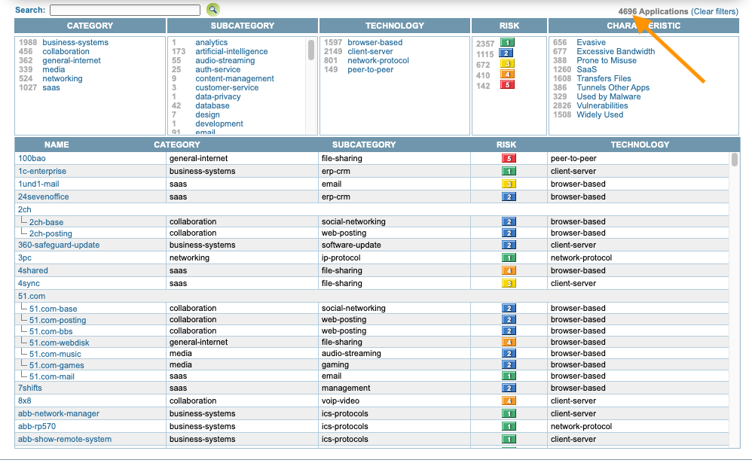The width and height of the screenshot is (752, 463).
Task: Click the risk 4 badge for 4shared
Action: 509,270
